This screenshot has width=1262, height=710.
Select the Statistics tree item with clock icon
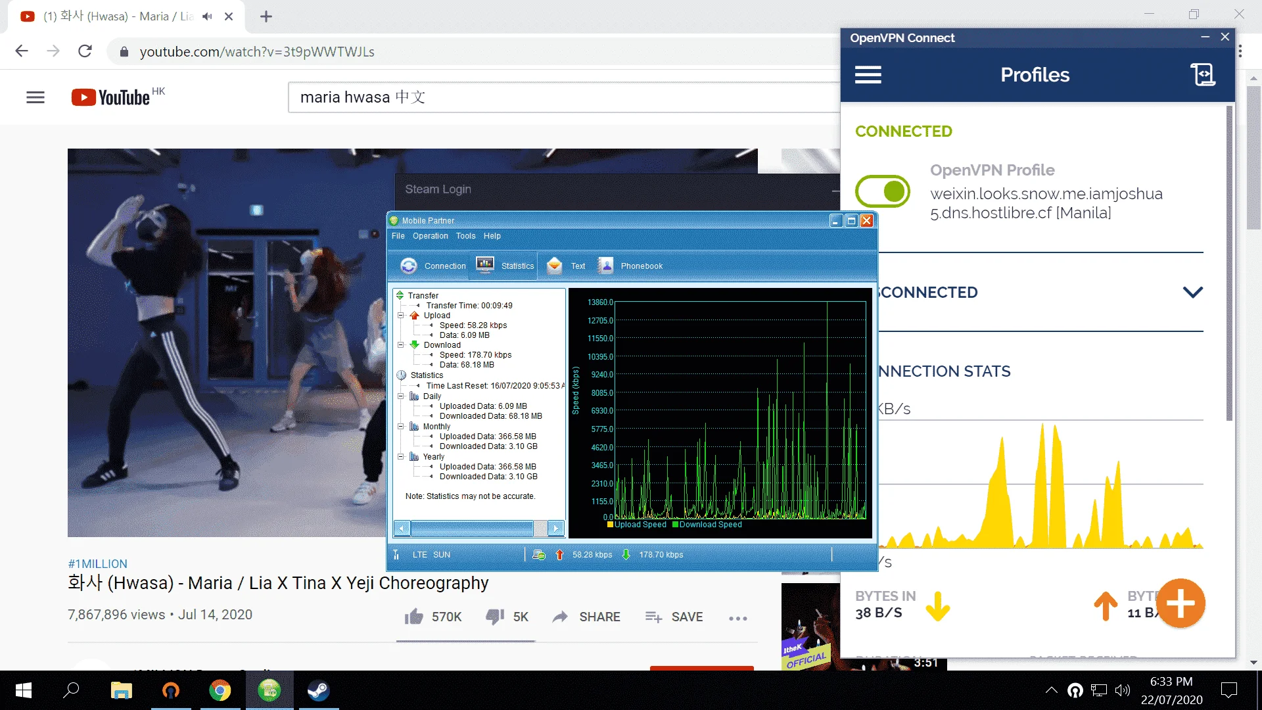tap(427, 375)
